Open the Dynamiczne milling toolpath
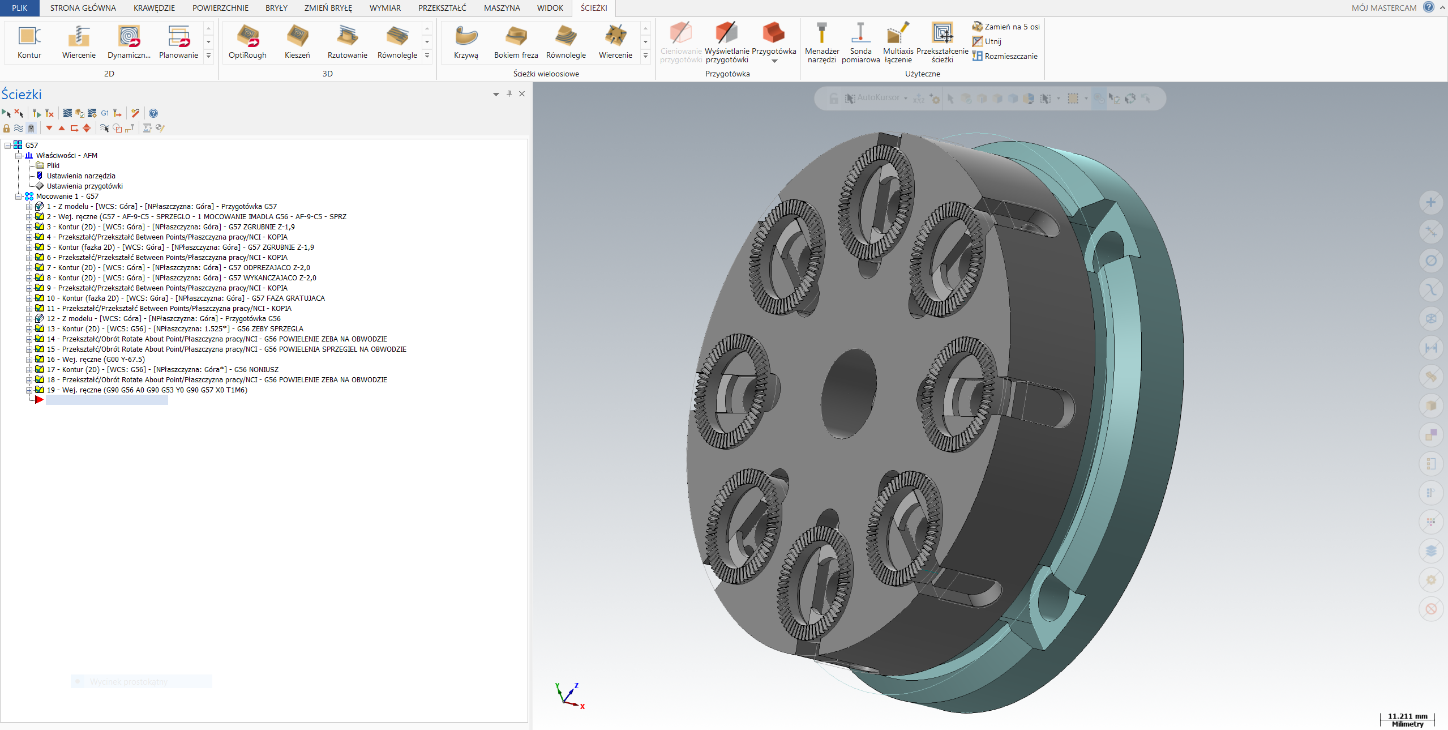The width and height of the screenshot is (1448, 730). tap(128, 42)
